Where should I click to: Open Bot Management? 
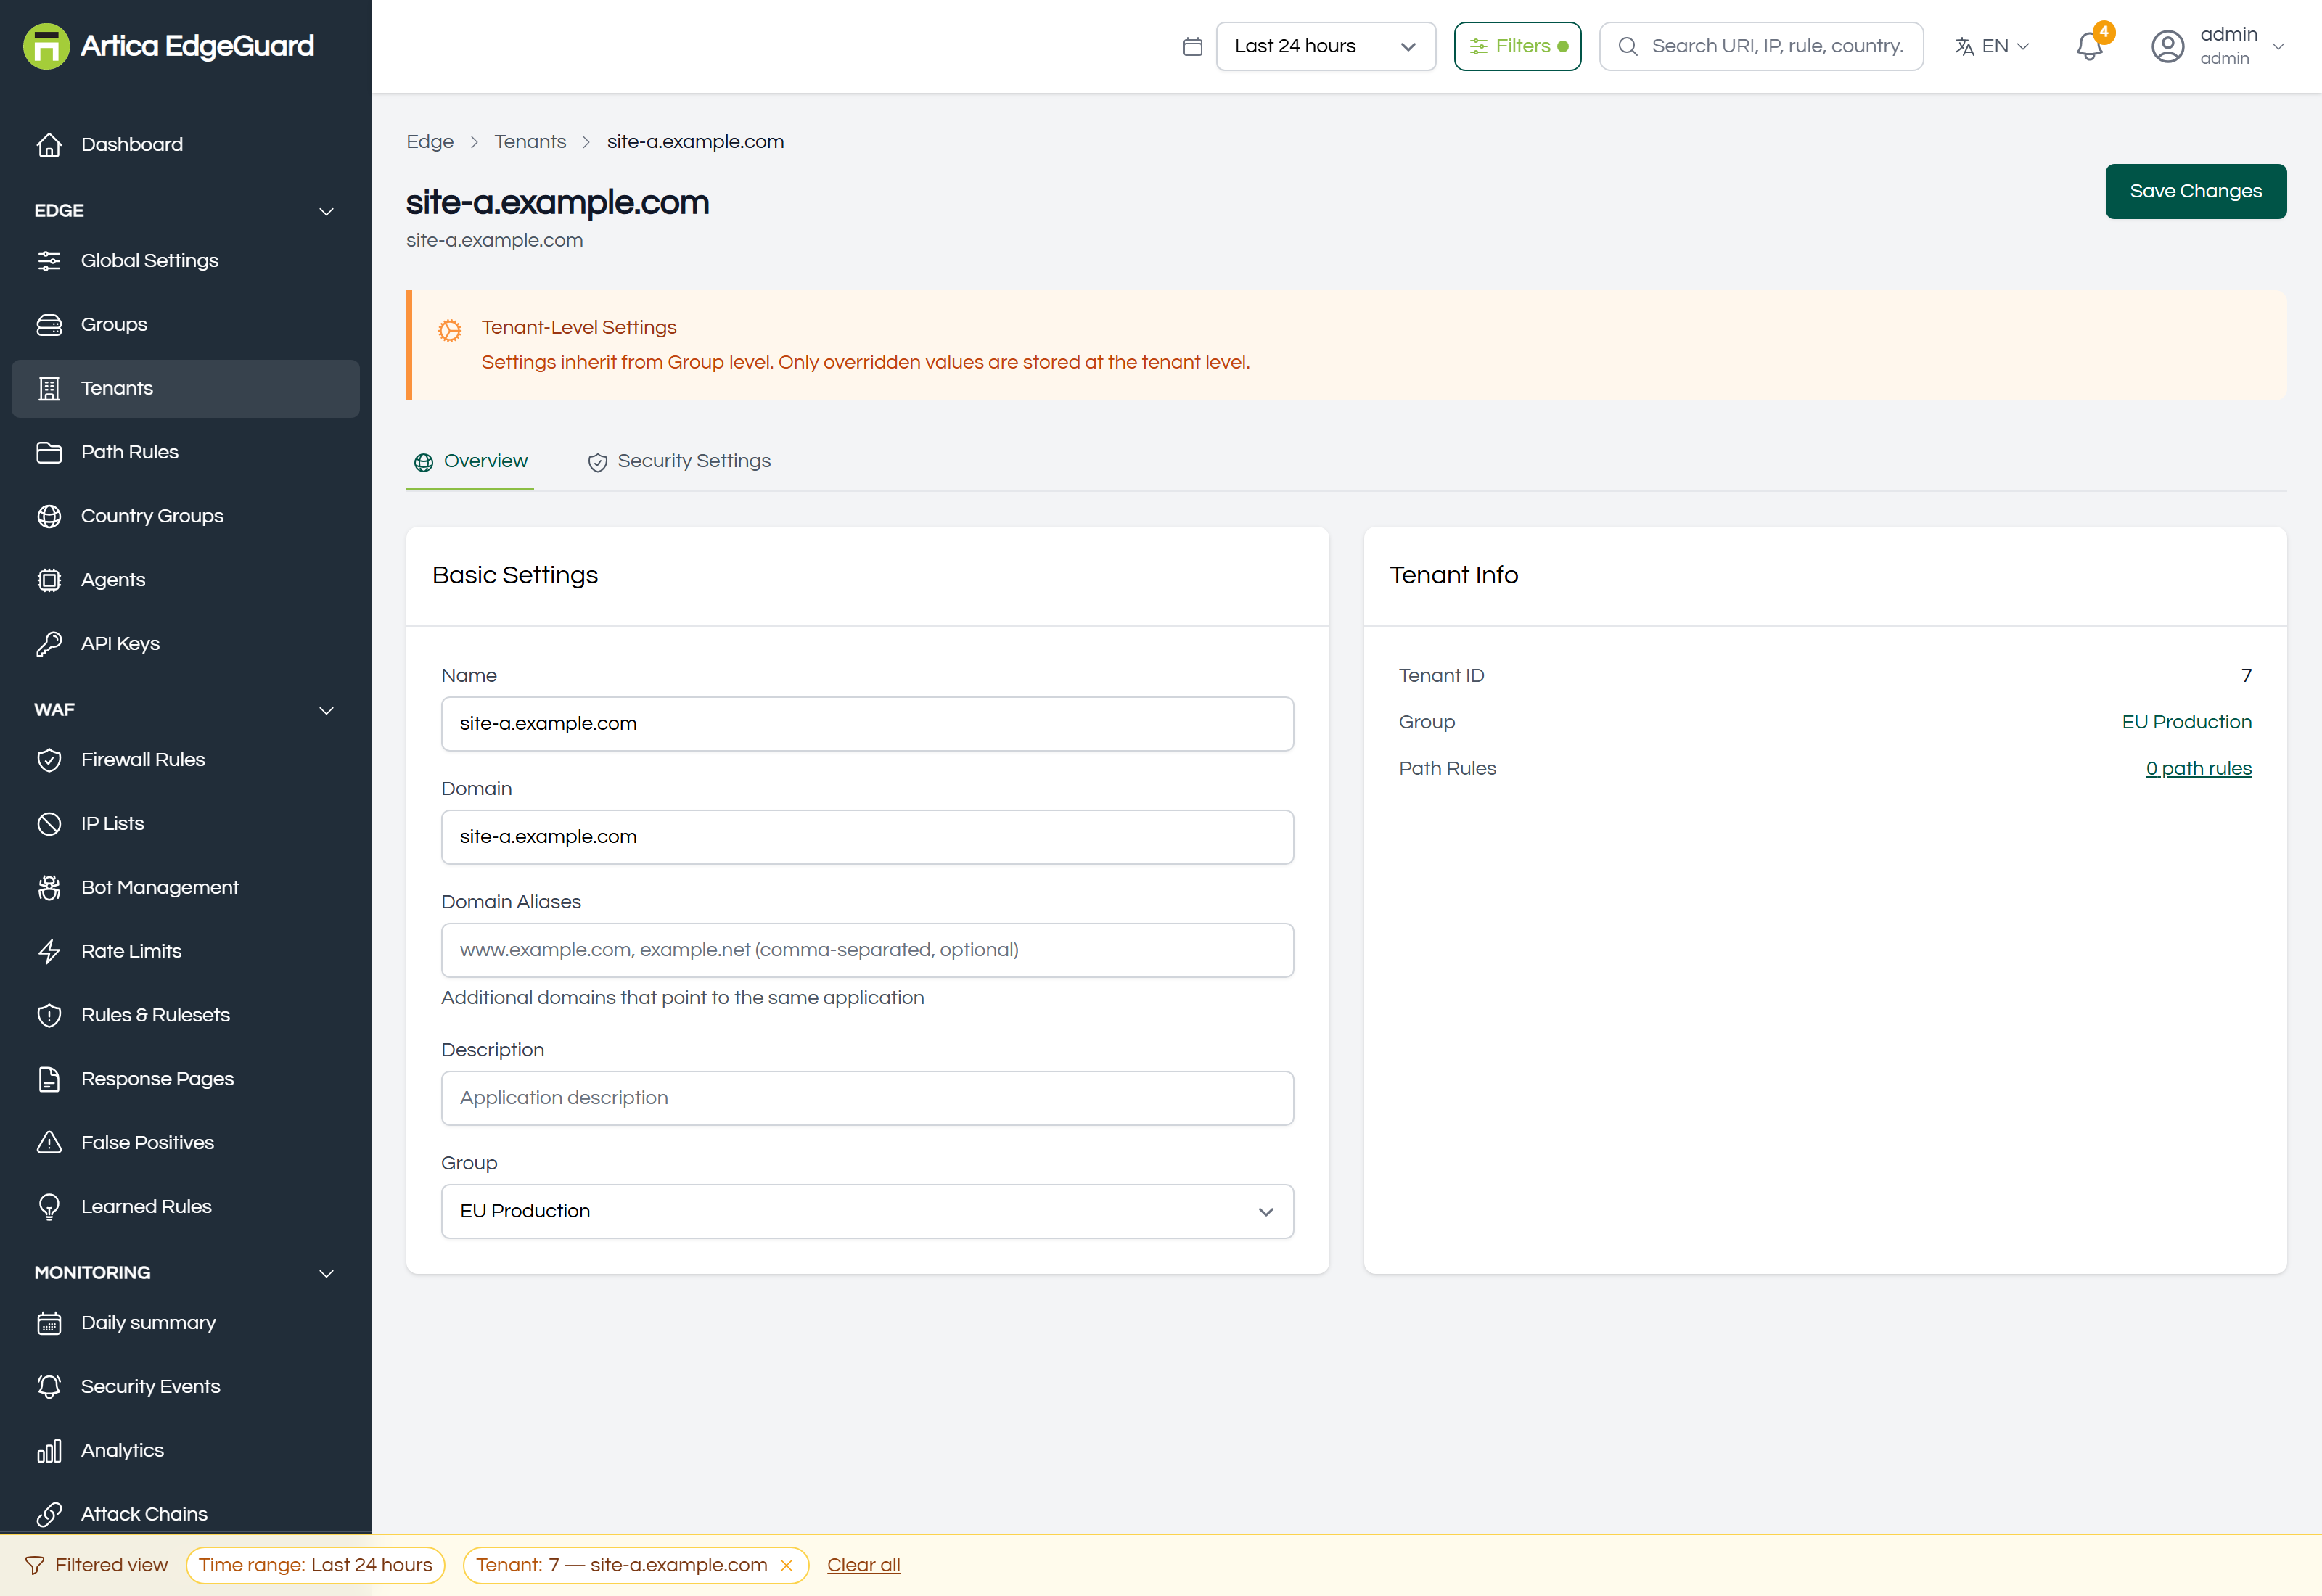185,888
